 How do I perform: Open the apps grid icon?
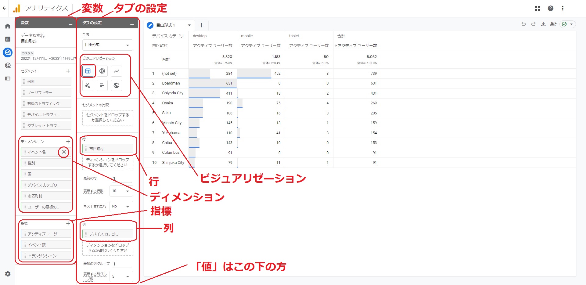537,8
